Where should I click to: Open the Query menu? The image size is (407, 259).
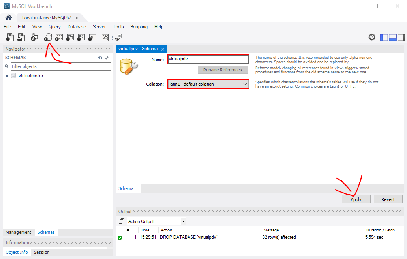click(x=54, y=27)
